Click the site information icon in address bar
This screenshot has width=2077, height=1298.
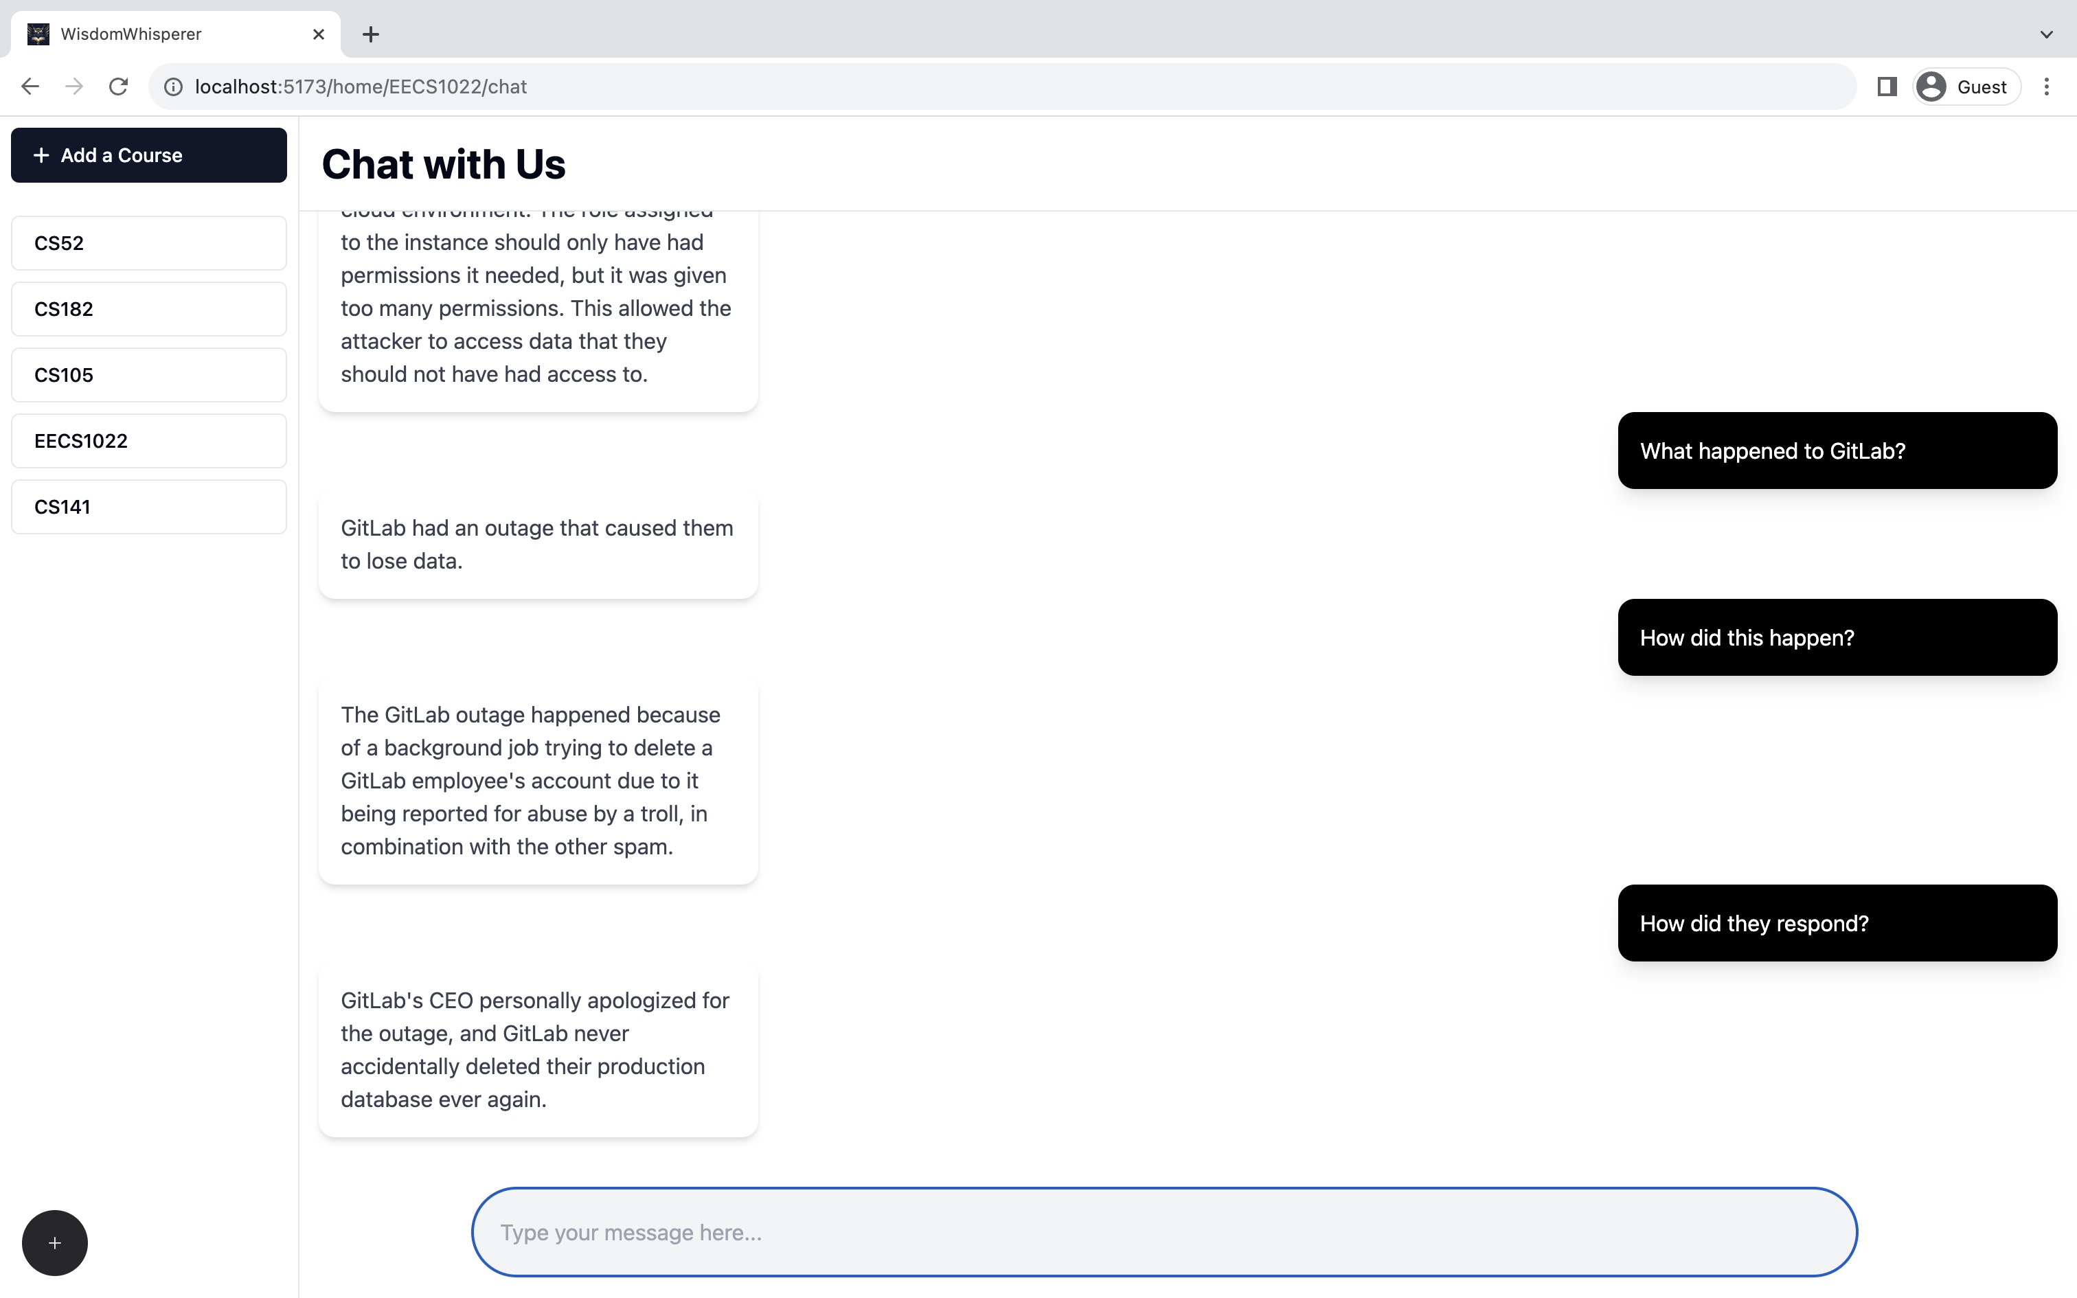pyautogui.click(x=173, y=87)
